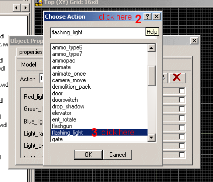
Task: Select ammopac in the action list
Action: pyautogui.click(x=99, y=60)
